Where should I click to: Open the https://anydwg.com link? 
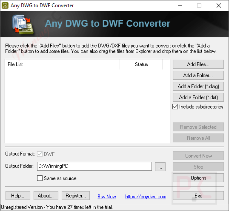click(x=146, y=197)
